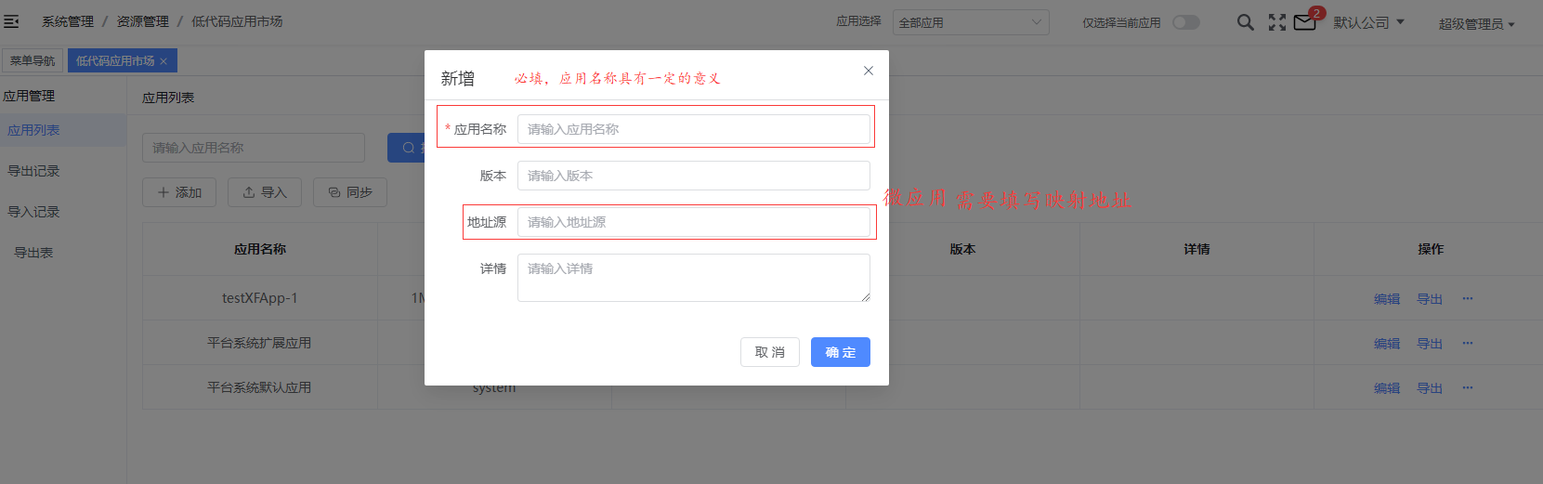
Task: Click the 应用管理 sidebar heading
Action: pos(29,96)
